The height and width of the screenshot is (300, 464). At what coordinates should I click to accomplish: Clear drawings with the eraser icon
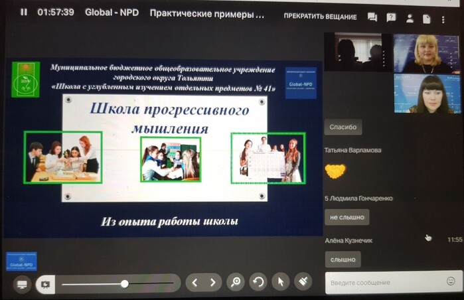[x=303, y=281]
